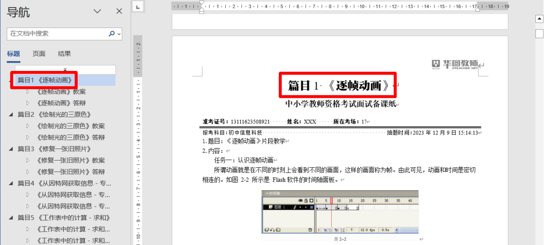Switch to the 结果 tab
This screenshot has width=544, height=245.
pos(64,54)
